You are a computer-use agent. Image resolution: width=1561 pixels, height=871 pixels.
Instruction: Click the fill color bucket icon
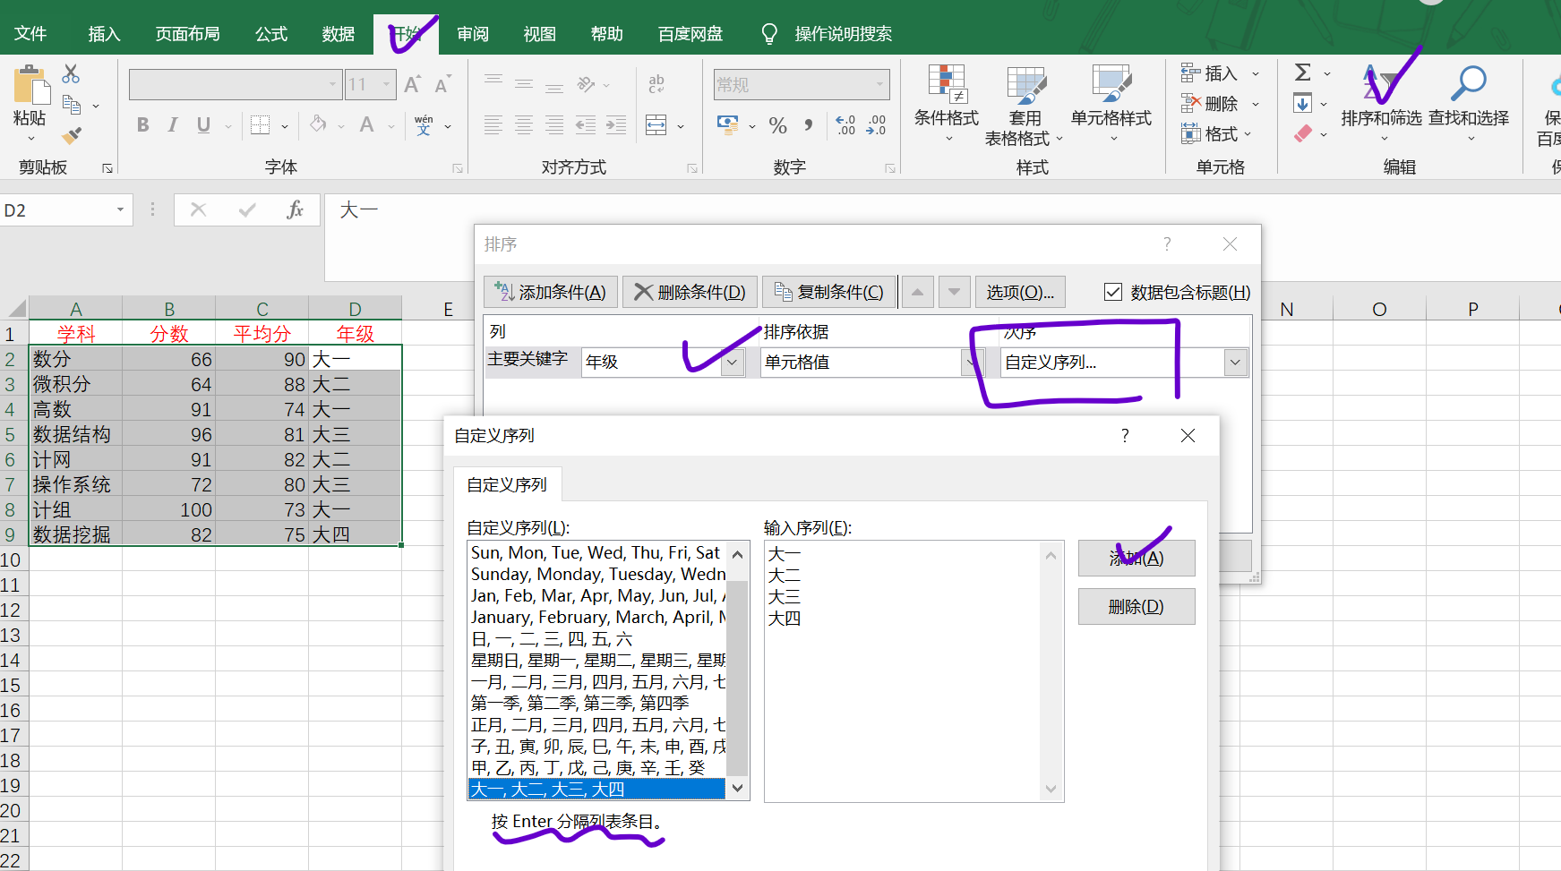tap(318, 124)
